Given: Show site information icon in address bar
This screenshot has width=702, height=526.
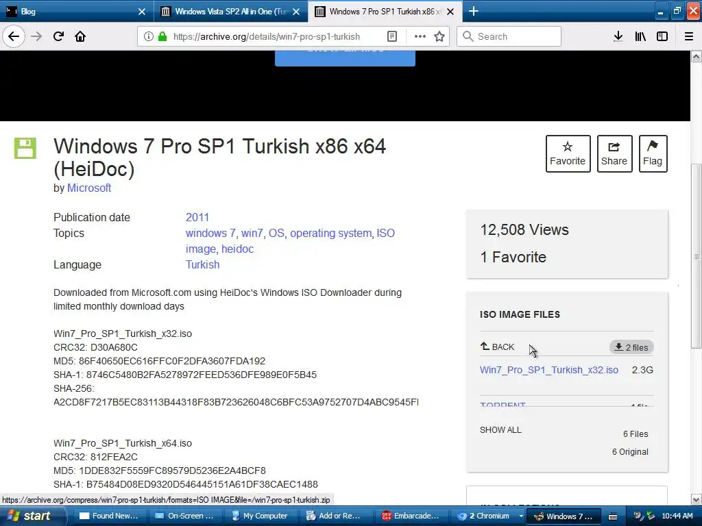Looking at the screenshot, I should (x=149, y=36).
